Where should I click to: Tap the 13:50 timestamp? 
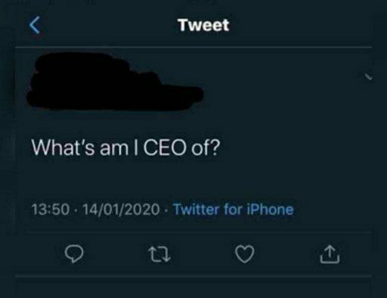(51, 210)
